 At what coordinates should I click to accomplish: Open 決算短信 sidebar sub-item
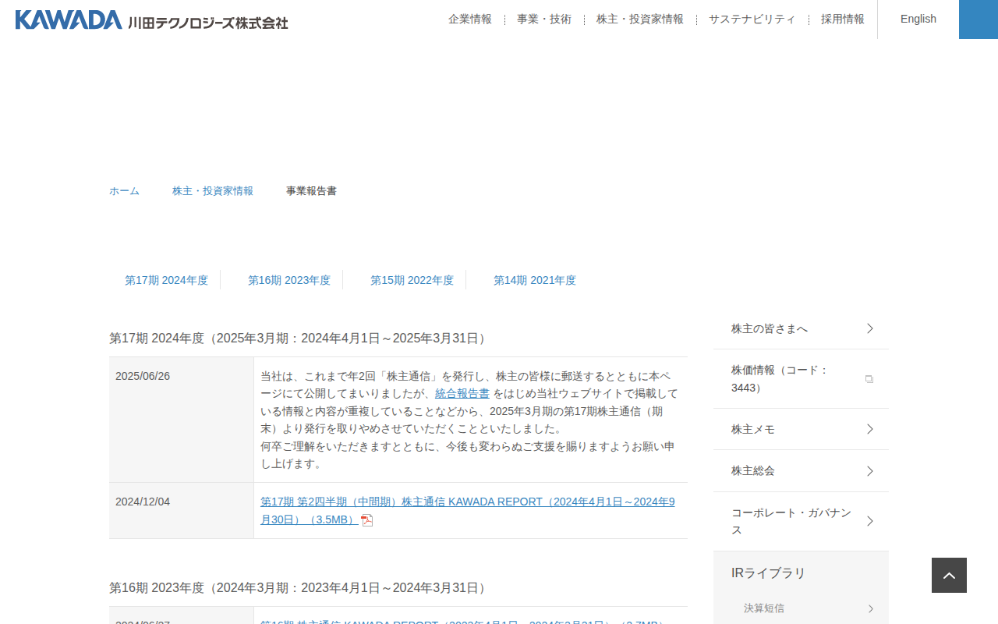click(801, 608)
